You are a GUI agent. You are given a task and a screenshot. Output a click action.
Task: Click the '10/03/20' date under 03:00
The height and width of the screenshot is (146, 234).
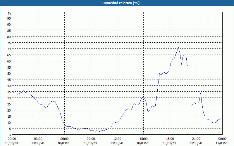pyautogui.click(x=38, y=143)
